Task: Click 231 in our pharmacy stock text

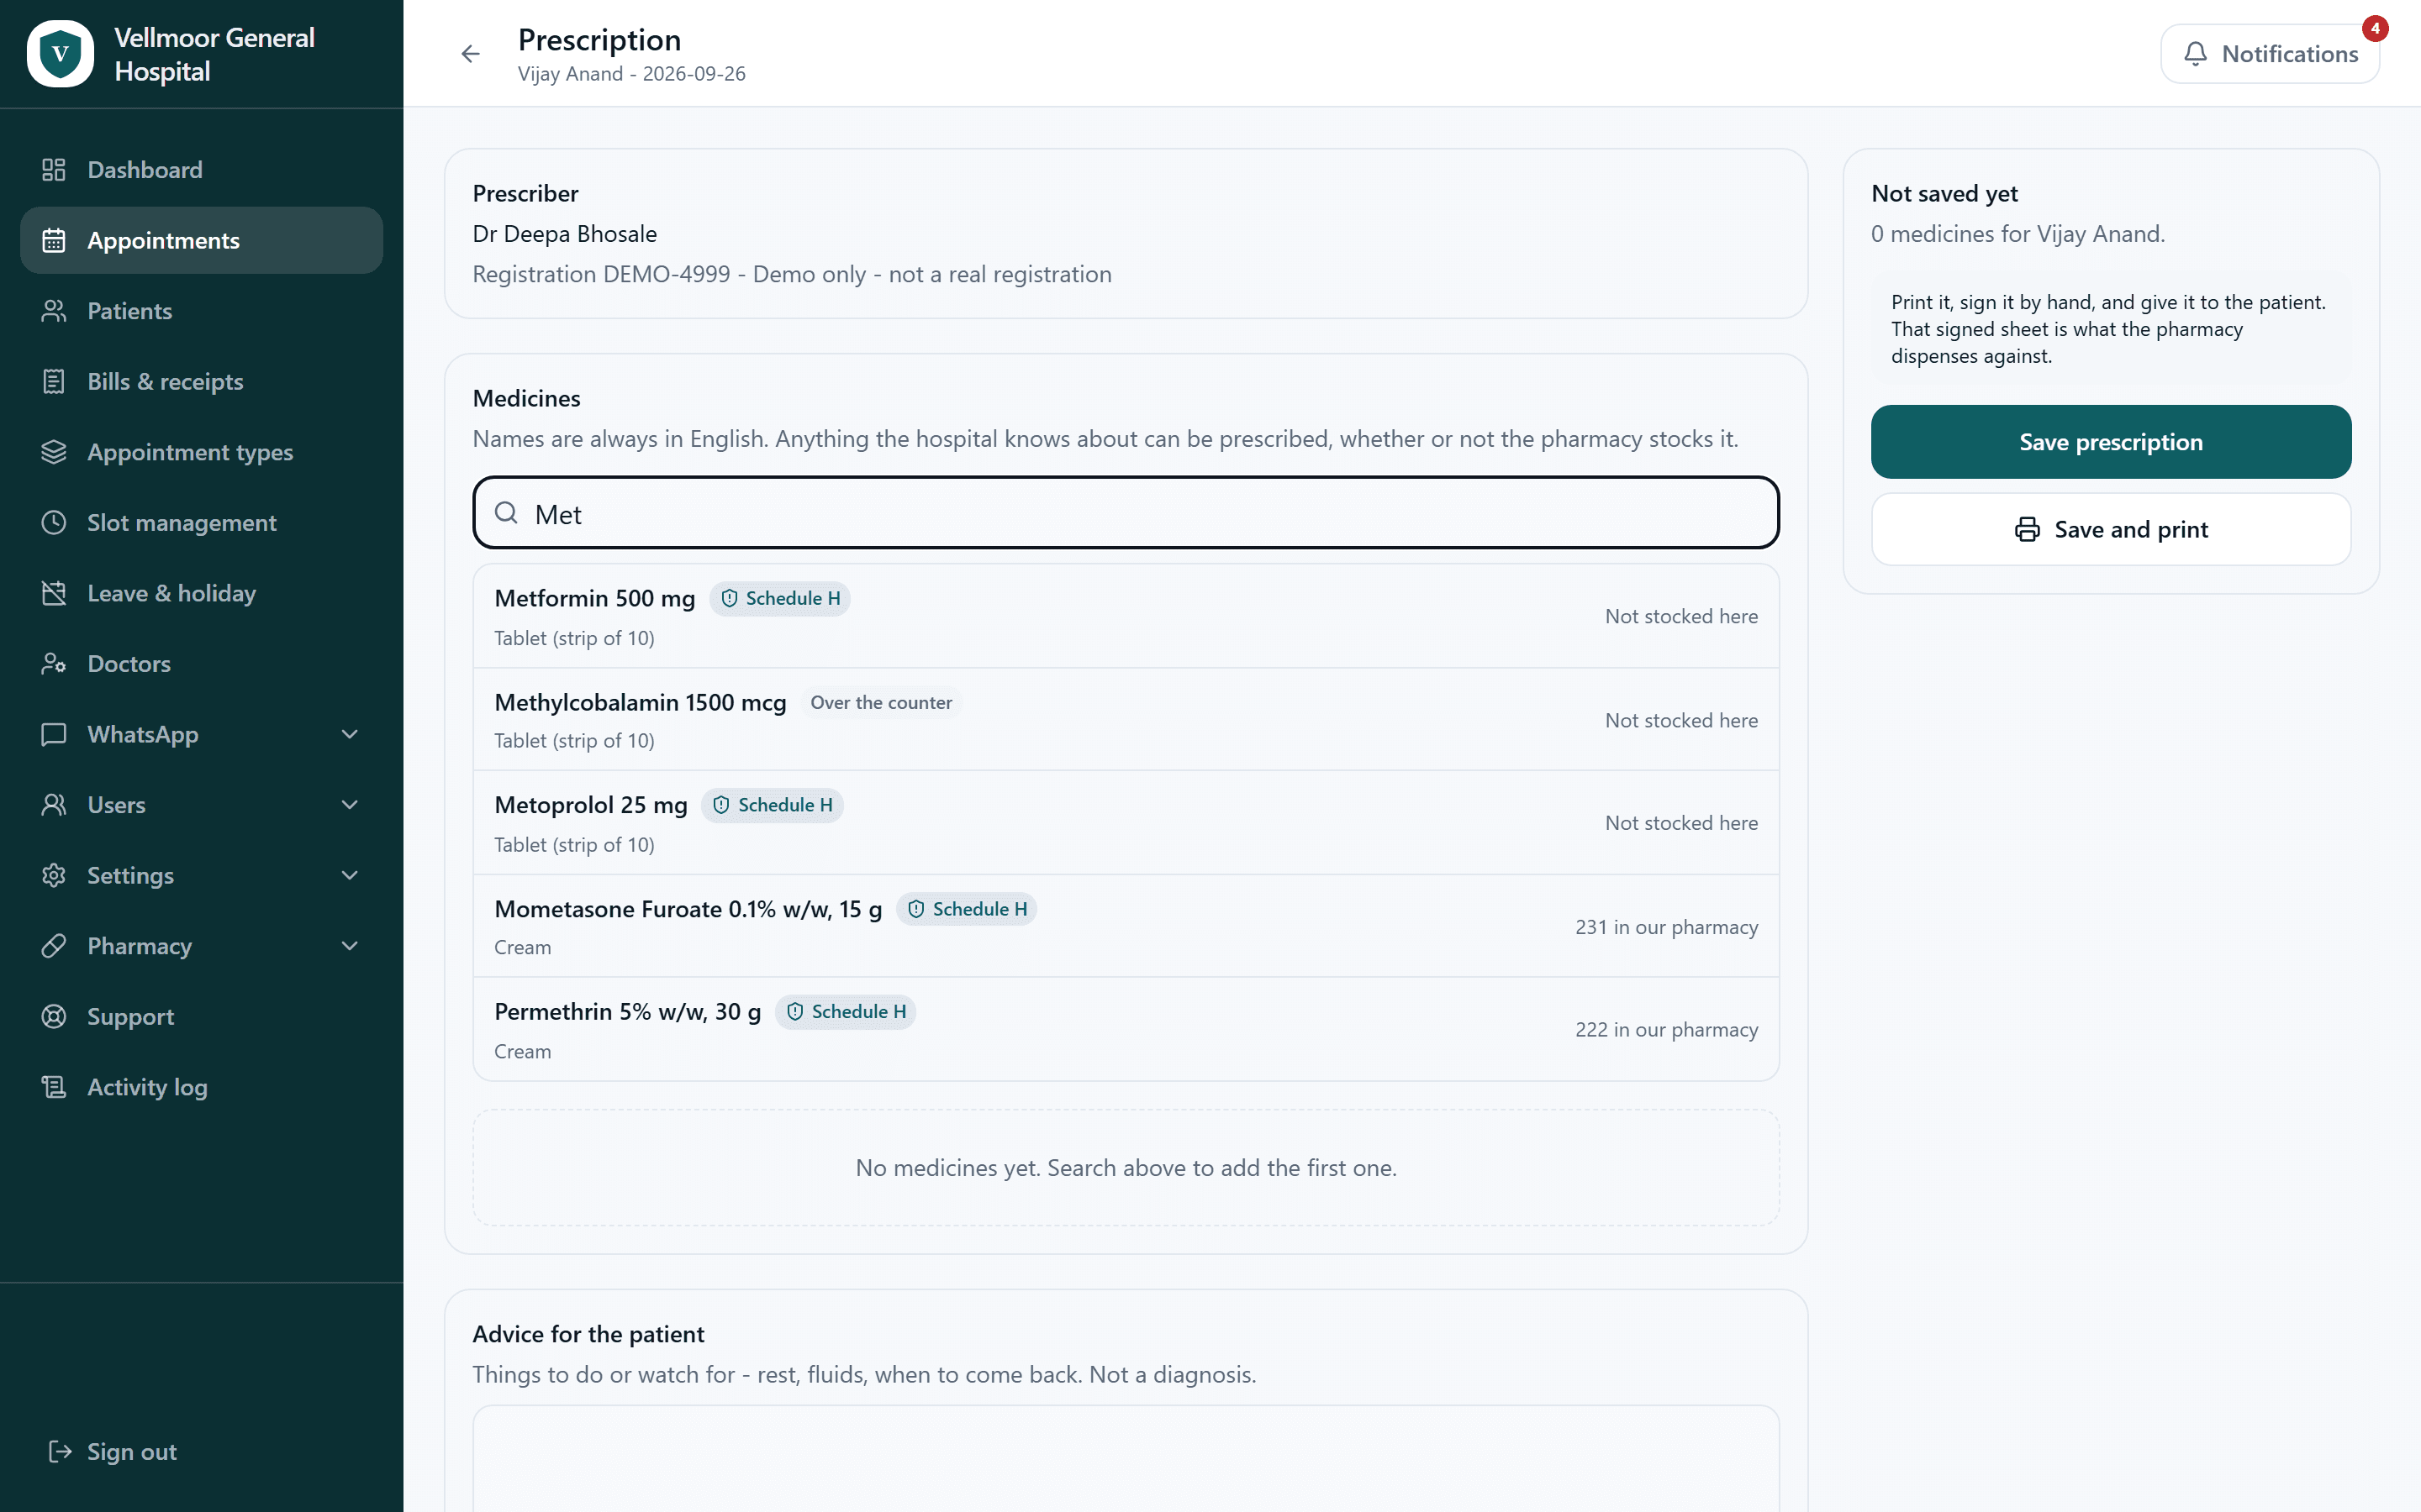Action: (x=1665, y=927)
